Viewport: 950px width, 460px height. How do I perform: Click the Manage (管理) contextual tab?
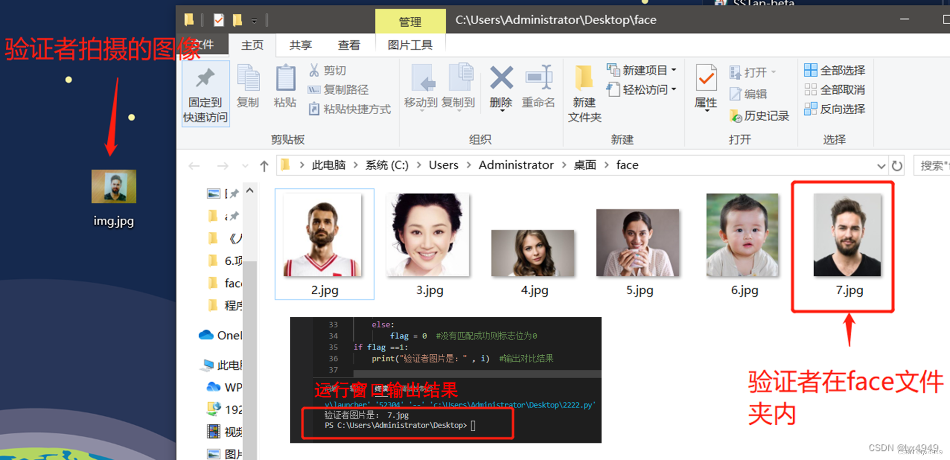[x=410, y=21]
